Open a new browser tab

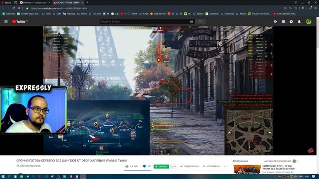[87, 2]
